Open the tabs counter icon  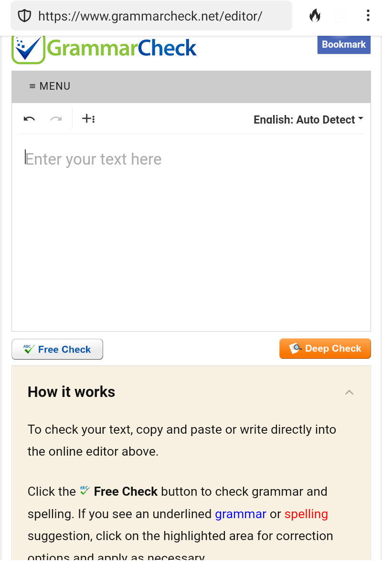coord(341,16)
